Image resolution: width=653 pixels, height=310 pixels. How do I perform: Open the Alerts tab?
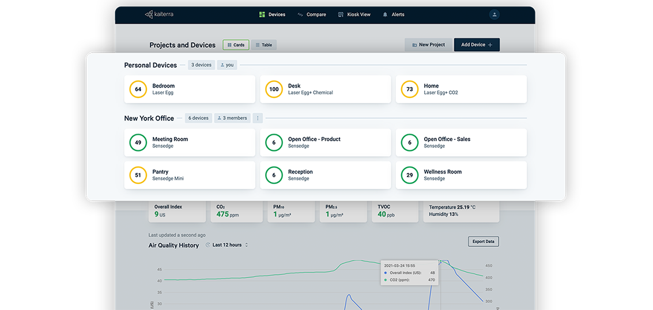tap(394, 14)
